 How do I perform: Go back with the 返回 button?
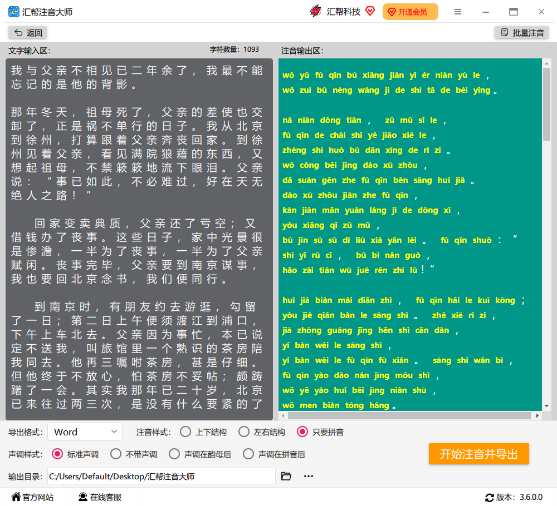pos(28,33)
